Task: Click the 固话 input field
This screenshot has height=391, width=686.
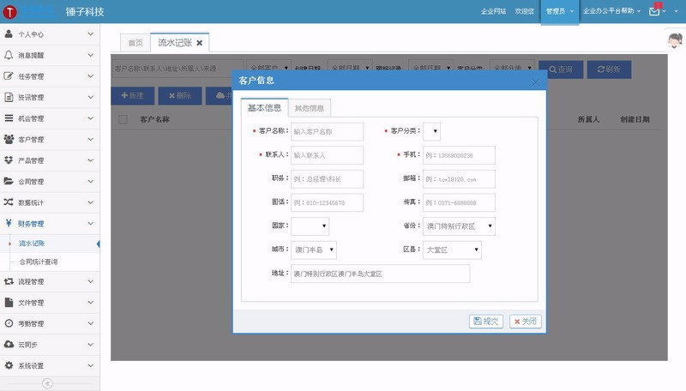Action: click(327, 202)
